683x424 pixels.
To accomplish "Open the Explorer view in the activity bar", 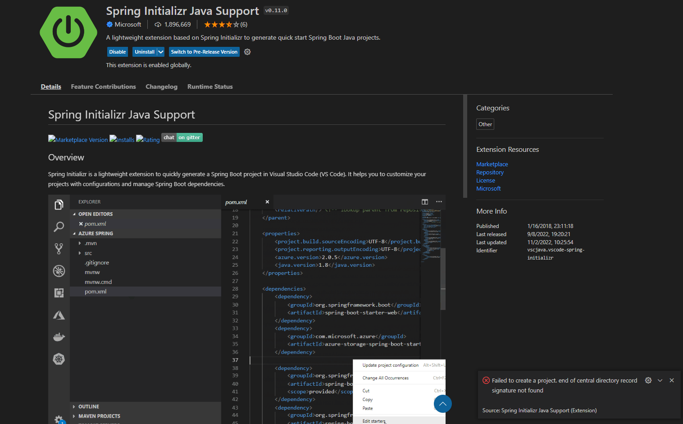I will (59, 204).
